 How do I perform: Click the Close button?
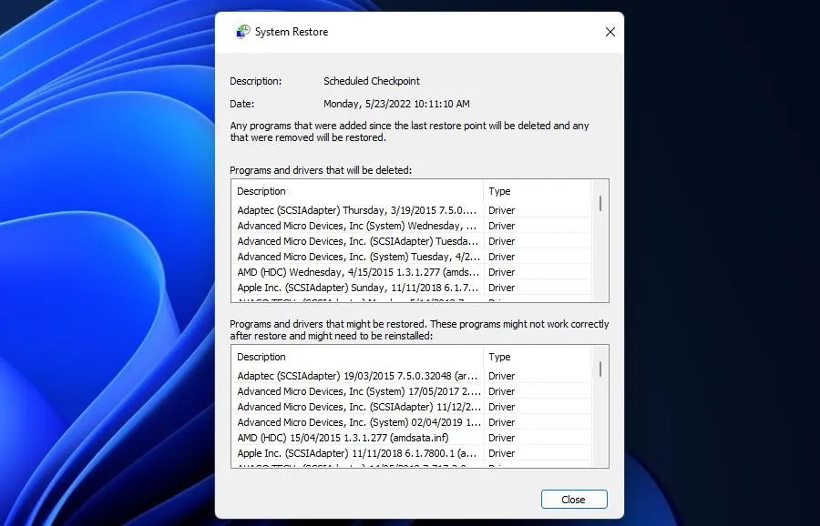click(574, 500)
